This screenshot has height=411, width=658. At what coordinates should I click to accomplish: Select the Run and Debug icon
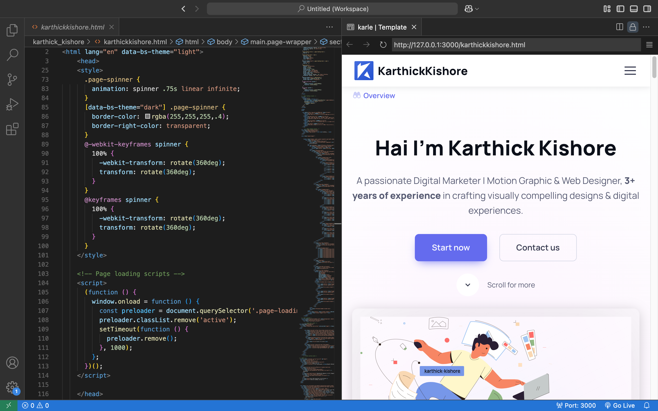[12, 104]
